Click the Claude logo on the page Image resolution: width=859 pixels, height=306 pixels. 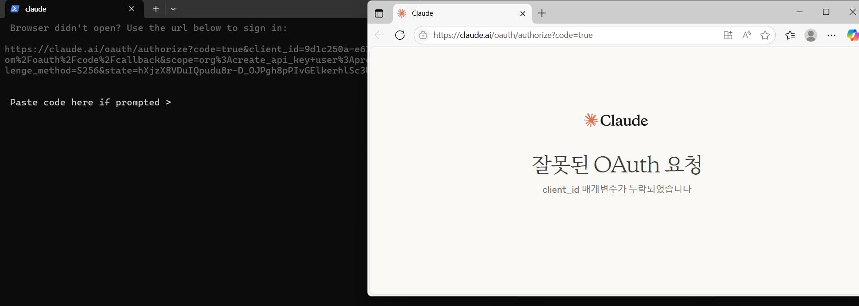click(616, 121)
